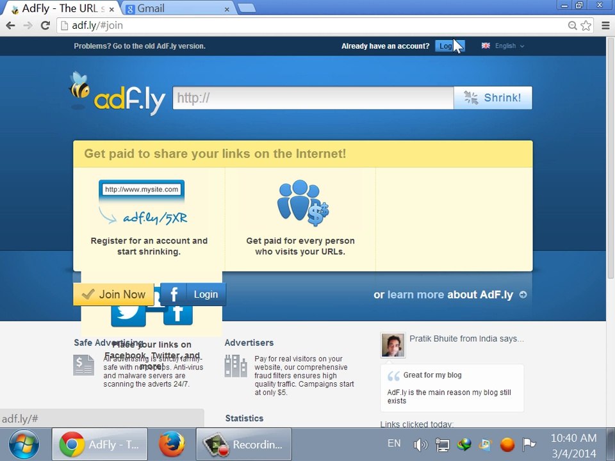Click 'Pratik Bhuite from India says...' text
The width and height of the screenshot is (615, 461).
pyautogui.click(x=466, y=339)
